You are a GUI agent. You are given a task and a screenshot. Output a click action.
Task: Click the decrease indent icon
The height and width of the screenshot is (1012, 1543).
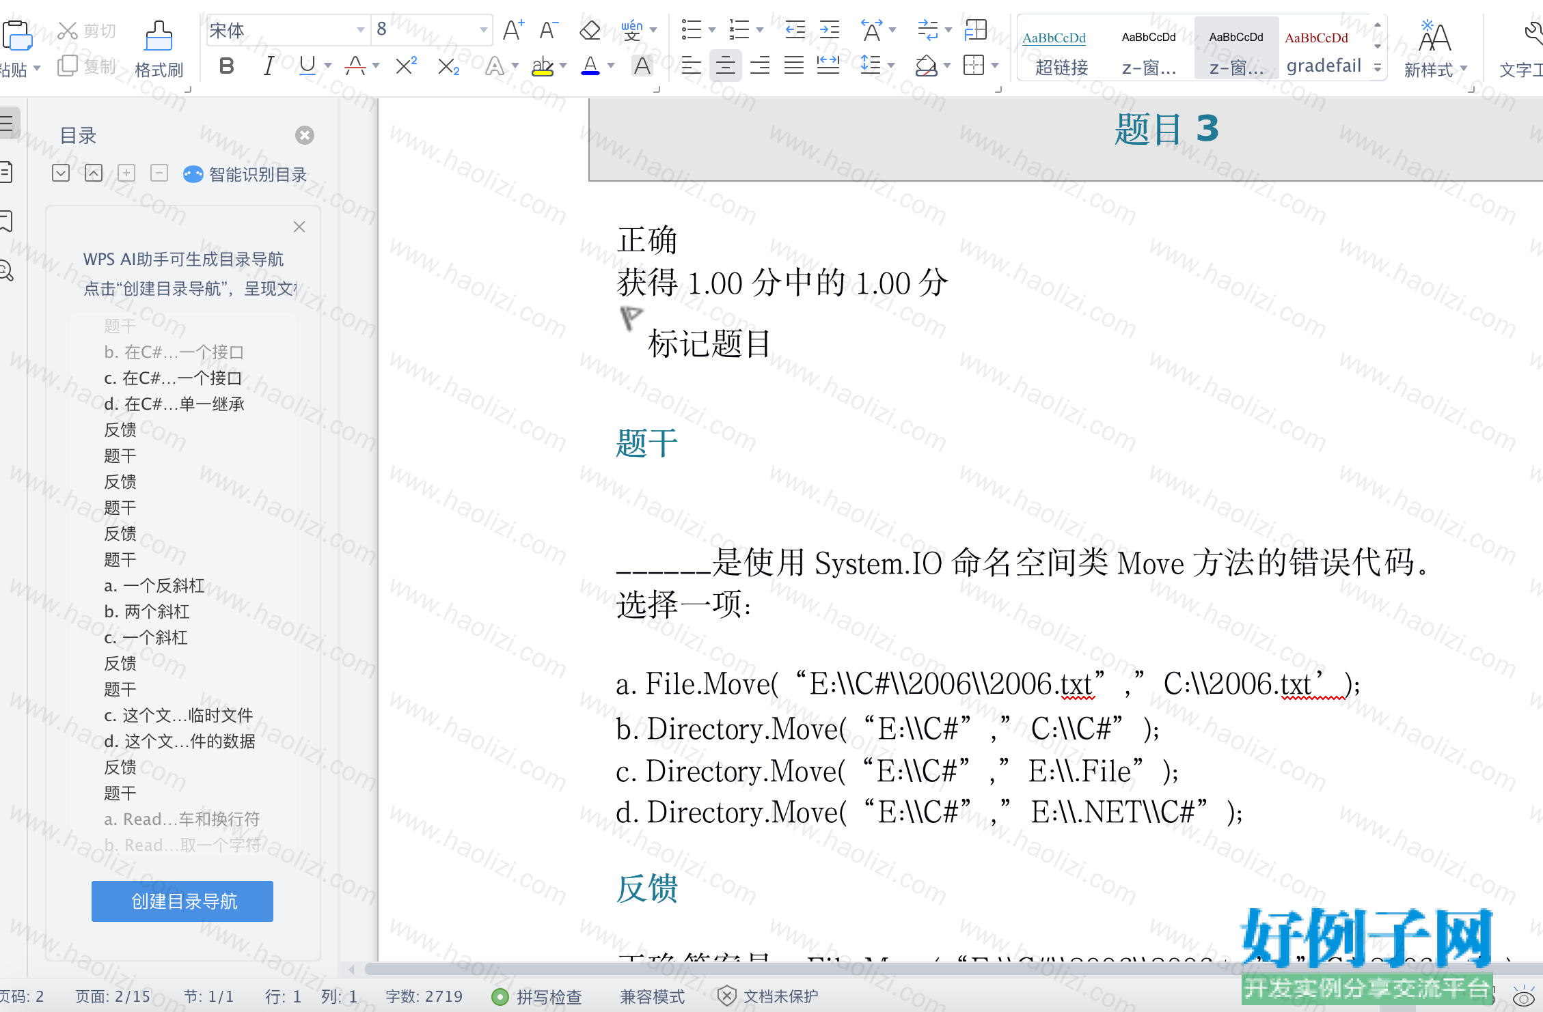tap(795, 30)
